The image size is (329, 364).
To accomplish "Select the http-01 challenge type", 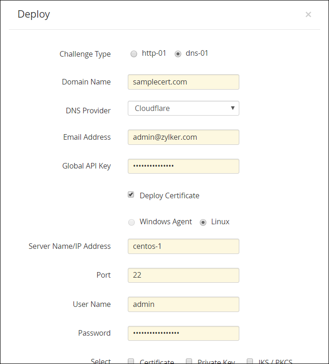I will (134, 53).
